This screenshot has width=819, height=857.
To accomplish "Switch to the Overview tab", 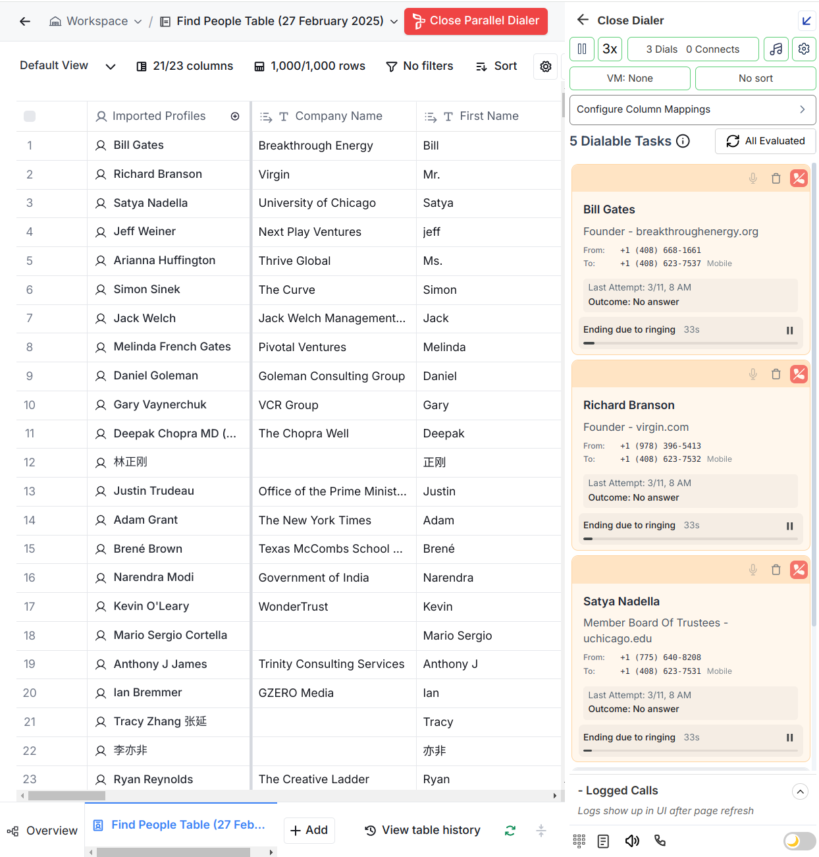I will [43, 831].
